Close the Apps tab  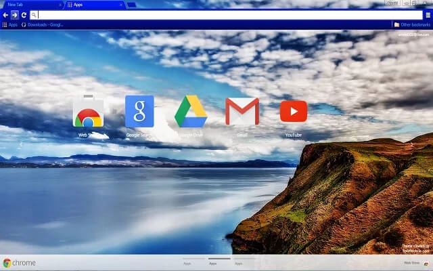coord(121,5)
